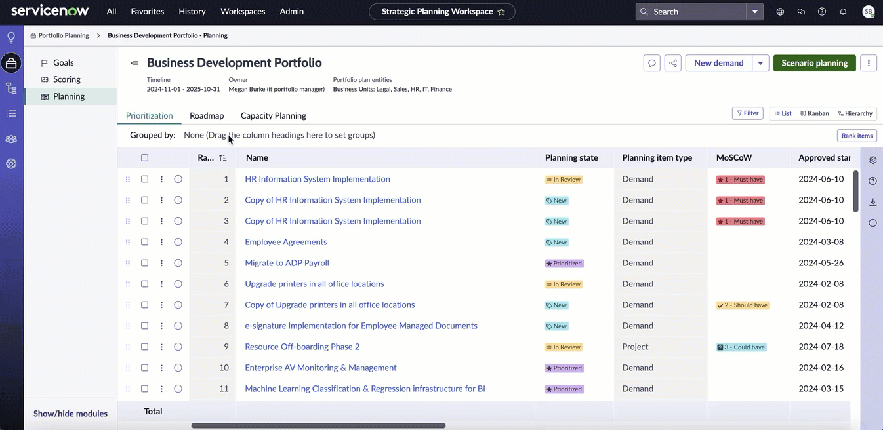Image resolution: width=883 pixels, height=430 pixels.
Task: Check the box for Resource Off-boarding Phase 2
Action: click(x=144, y=347)
